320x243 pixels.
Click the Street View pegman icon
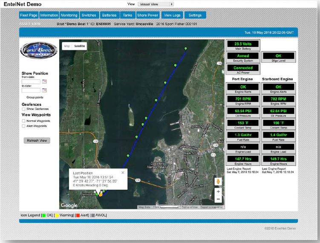click(x=218, y=182)
